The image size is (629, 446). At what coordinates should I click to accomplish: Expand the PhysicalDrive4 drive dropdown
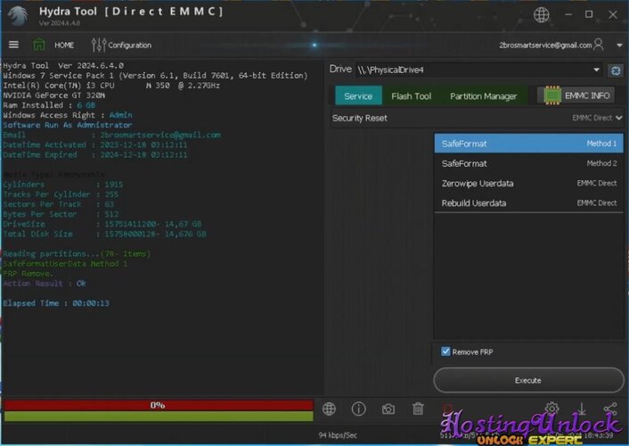click(x=596, y=70)
